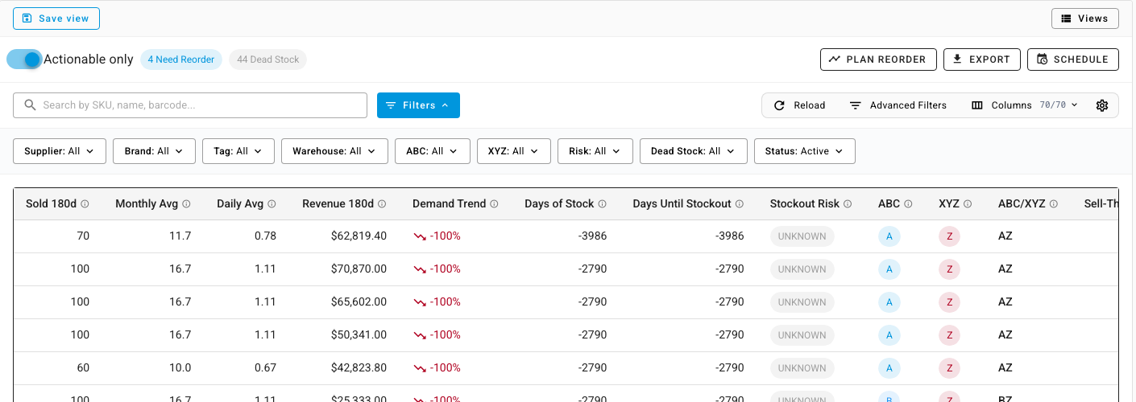Image resolution: width=1136 pixels, height=402 pixels.
Task: Click the $42,823.80 revenue cell
Action: [x=359, y=368]
